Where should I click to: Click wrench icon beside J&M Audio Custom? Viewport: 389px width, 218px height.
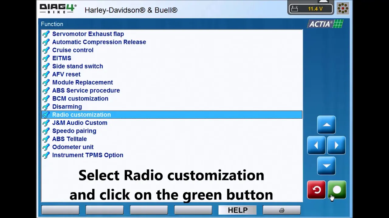[46, 123]
